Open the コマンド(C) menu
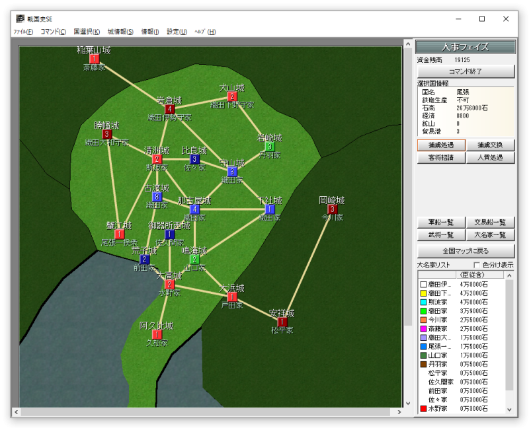Viewport: 529px width, 428px height. (54, 32)
